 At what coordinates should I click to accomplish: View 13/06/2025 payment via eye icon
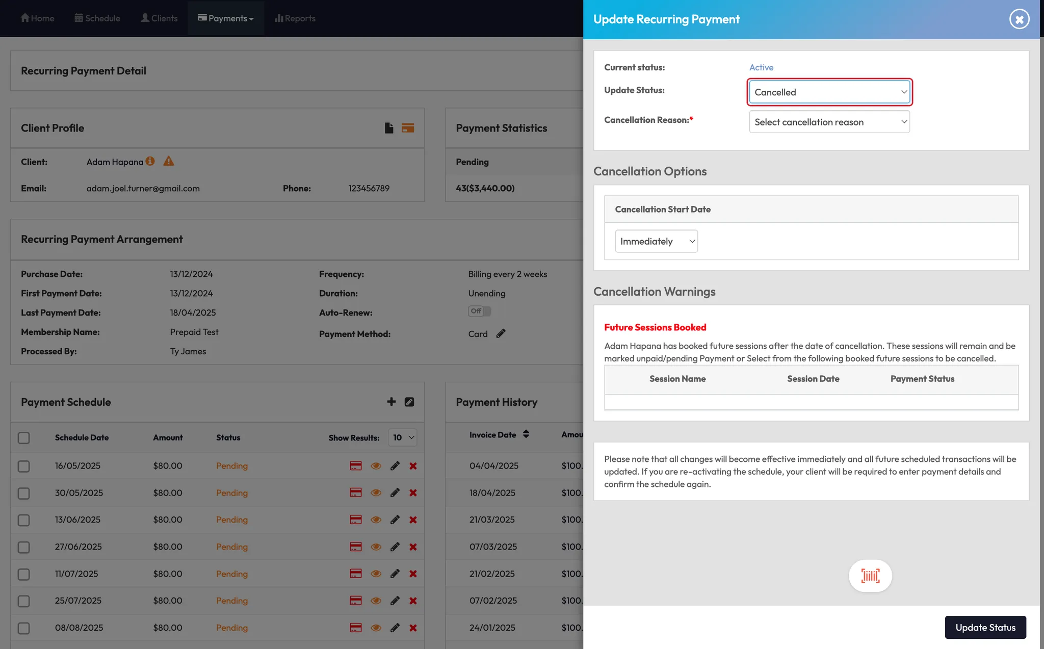click(x=376, y=520)
